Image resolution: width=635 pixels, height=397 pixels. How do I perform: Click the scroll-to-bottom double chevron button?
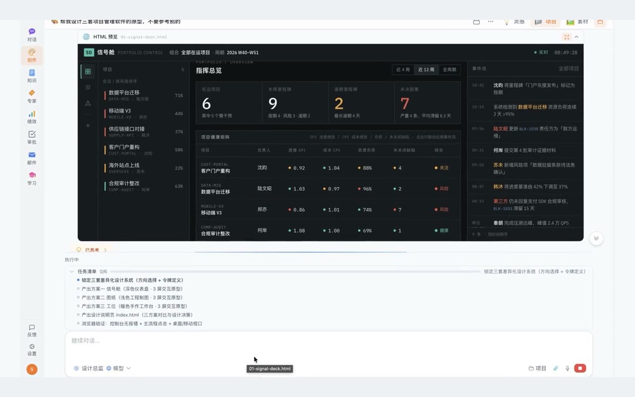click(x=596, y=238)
